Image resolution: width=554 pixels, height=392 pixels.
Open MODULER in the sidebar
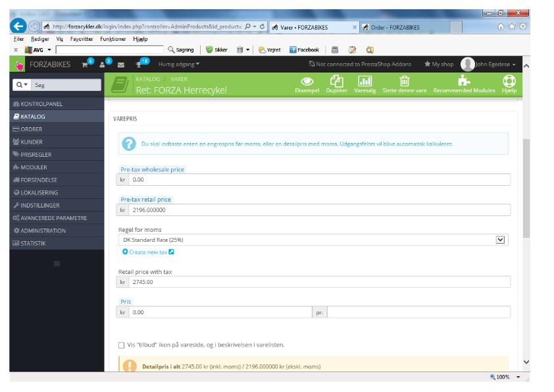tap(57, 167)
